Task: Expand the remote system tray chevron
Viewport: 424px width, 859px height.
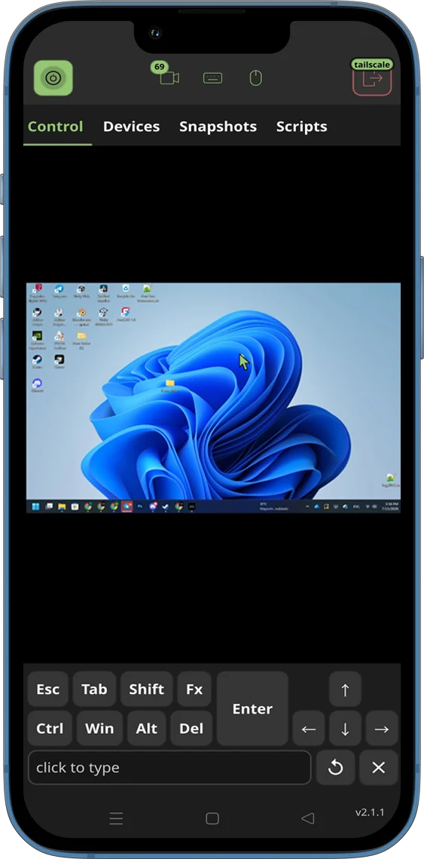Action: (x=308, y=507)
